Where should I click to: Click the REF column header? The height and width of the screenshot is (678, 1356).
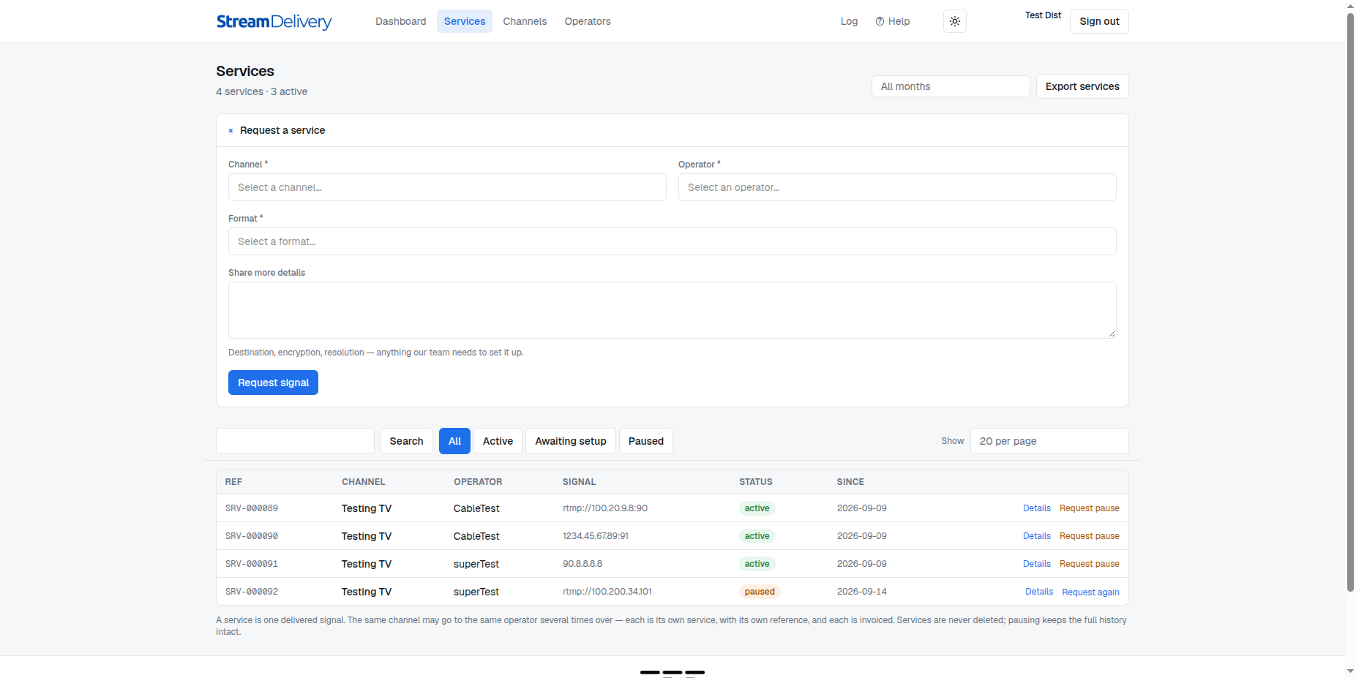[233, 482]
